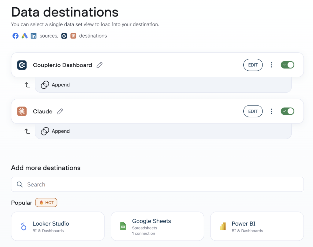Viewport: 313px width, 247px height.
Task: Click the 'sources,' label
Action: click(x=49, y=36)
